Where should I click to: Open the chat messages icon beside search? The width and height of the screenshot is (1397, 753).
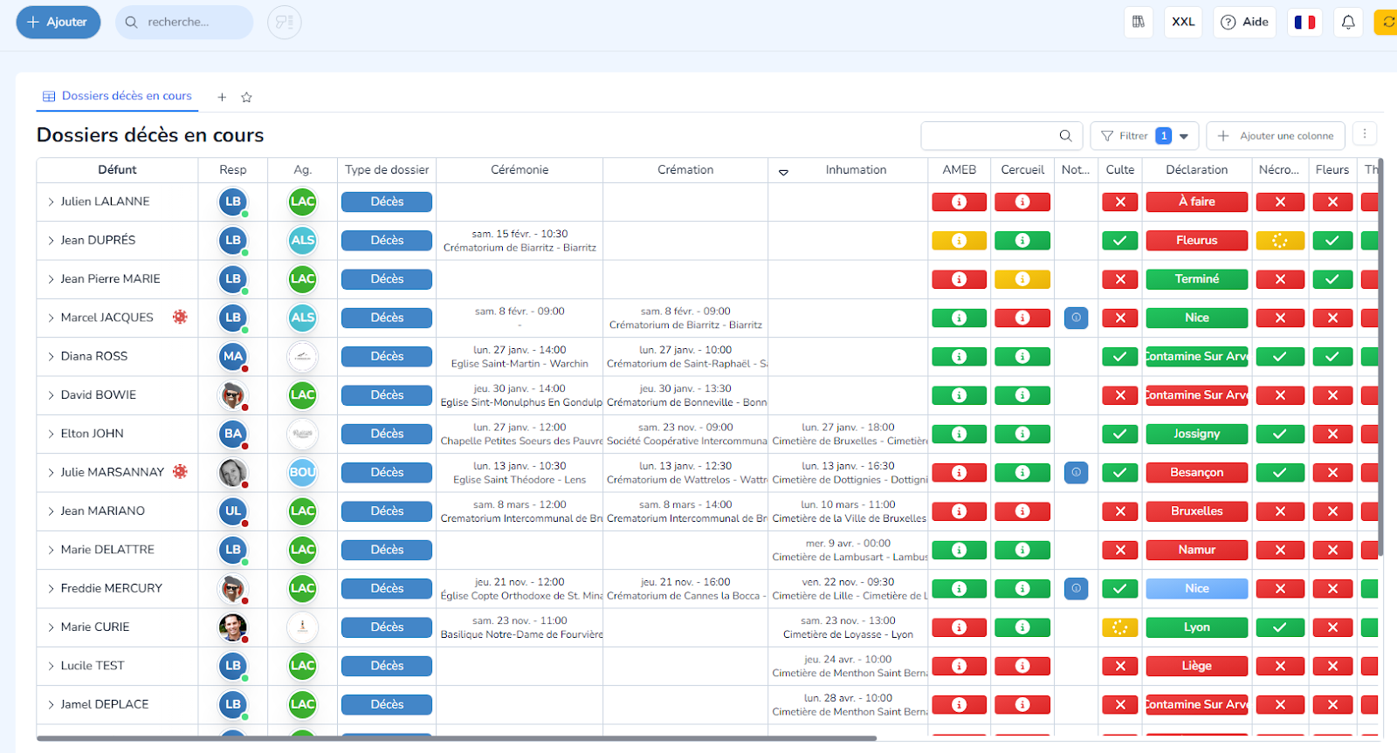(x=285, y=22)
